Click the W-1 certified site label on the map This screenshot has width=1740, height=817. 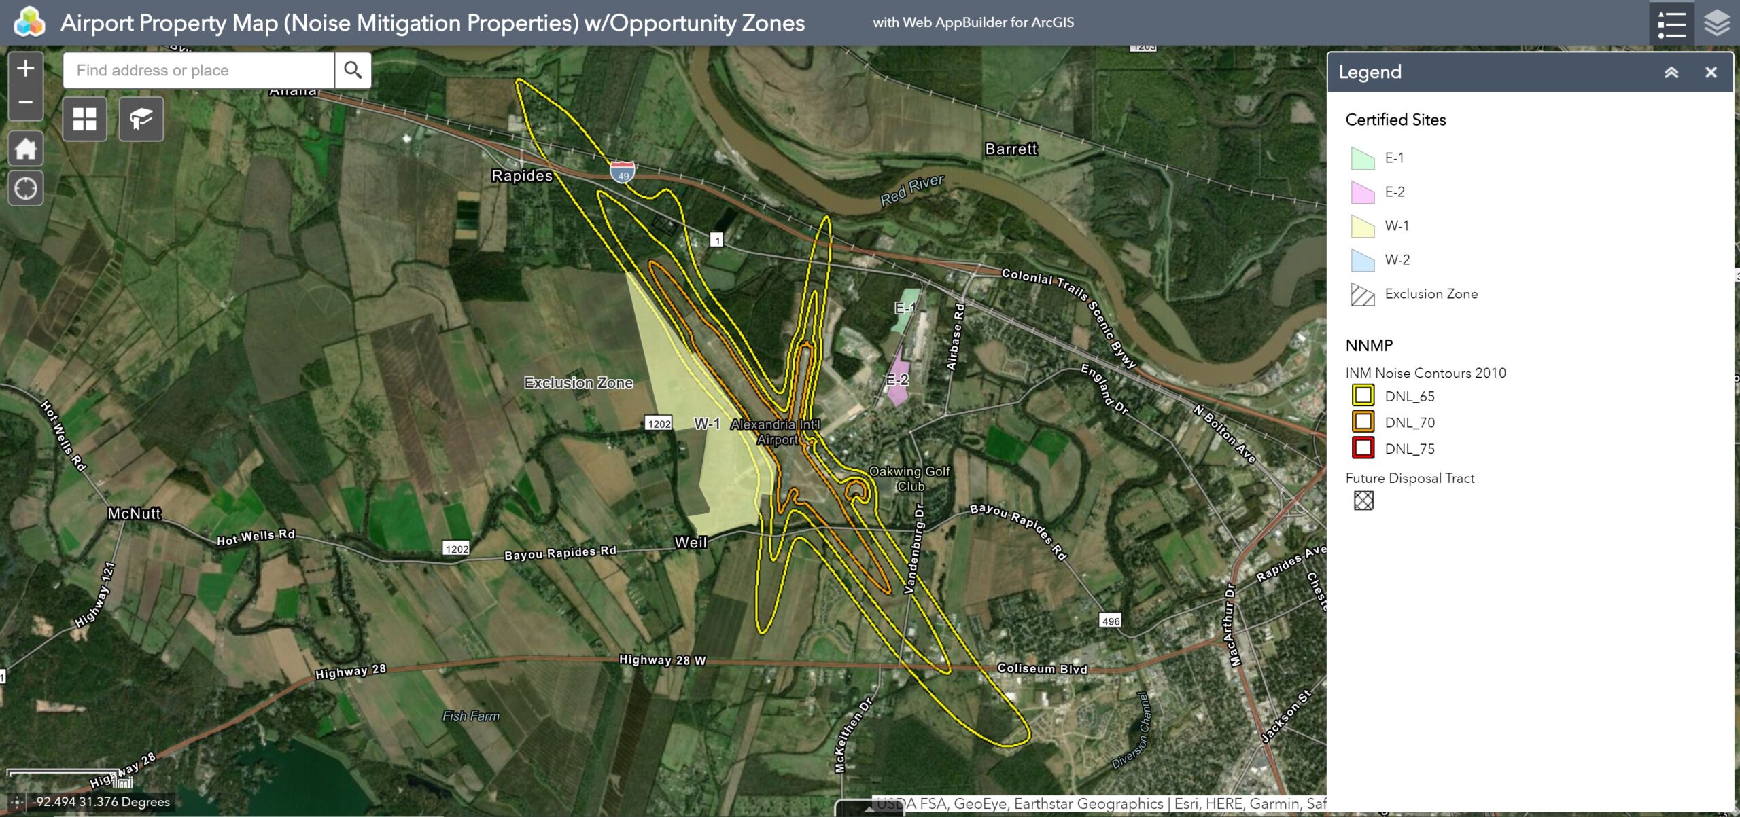707,424
